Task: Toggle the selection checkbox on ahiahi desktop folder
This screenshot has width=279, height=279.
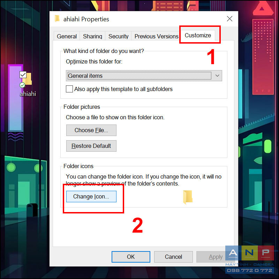Action: (23, 75)
